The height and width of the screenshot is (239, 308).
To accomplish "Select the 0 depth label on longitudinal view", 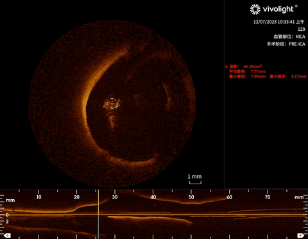I will coord(7,215).
